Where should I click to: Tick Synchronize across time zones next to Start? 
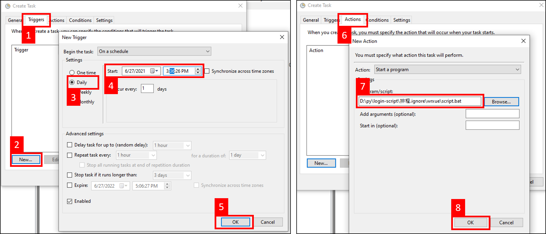[x=207, y=71]
